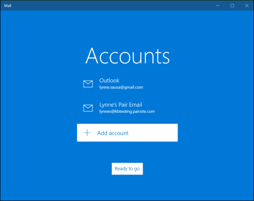
Task: Click the "Add account" label text
Action: tap(113, 133)
